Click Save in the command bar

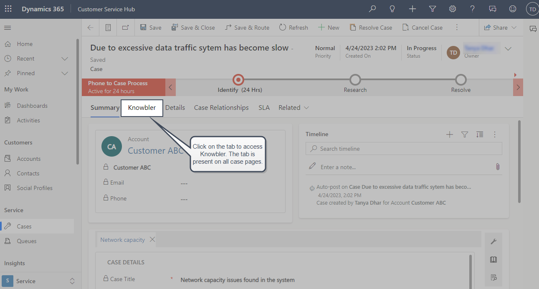coord(151,28)
